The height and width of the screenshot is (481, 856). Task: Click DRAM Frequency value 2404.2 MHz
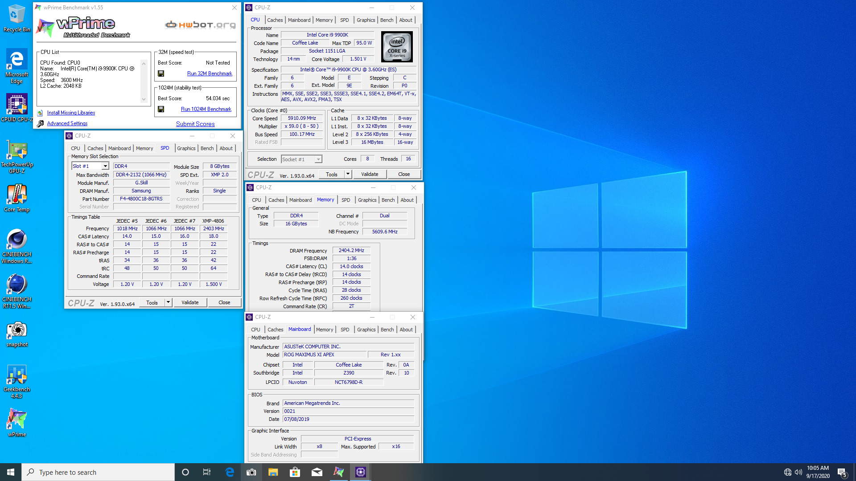click(x=351, y=251)
